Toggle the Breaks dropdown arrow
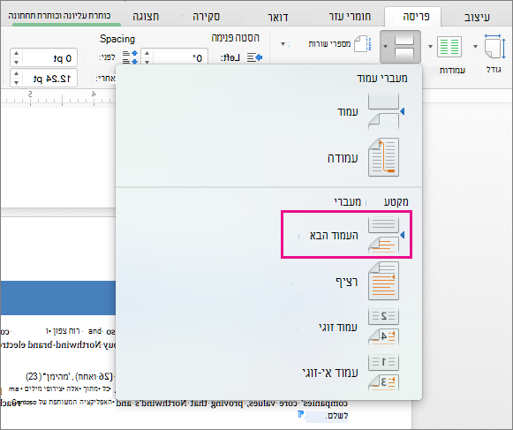Viewport: 513px width, 430px height. pyautogui.click(x=385, y=47)
